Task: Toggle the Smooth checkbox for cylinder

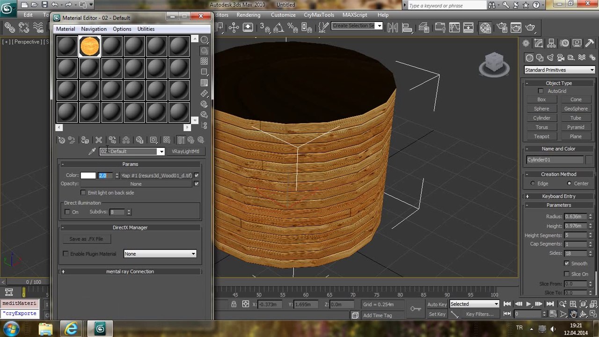Action: point(567,264)
